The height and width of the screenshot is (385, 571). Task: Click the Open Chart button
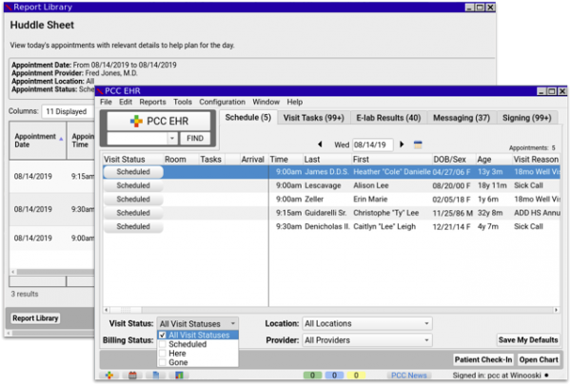point(539,359)
